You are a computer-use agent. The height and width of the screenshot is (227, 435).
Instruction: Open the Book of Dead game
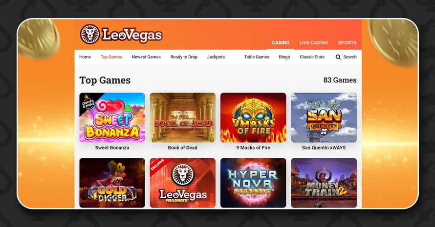click(182, 117)
